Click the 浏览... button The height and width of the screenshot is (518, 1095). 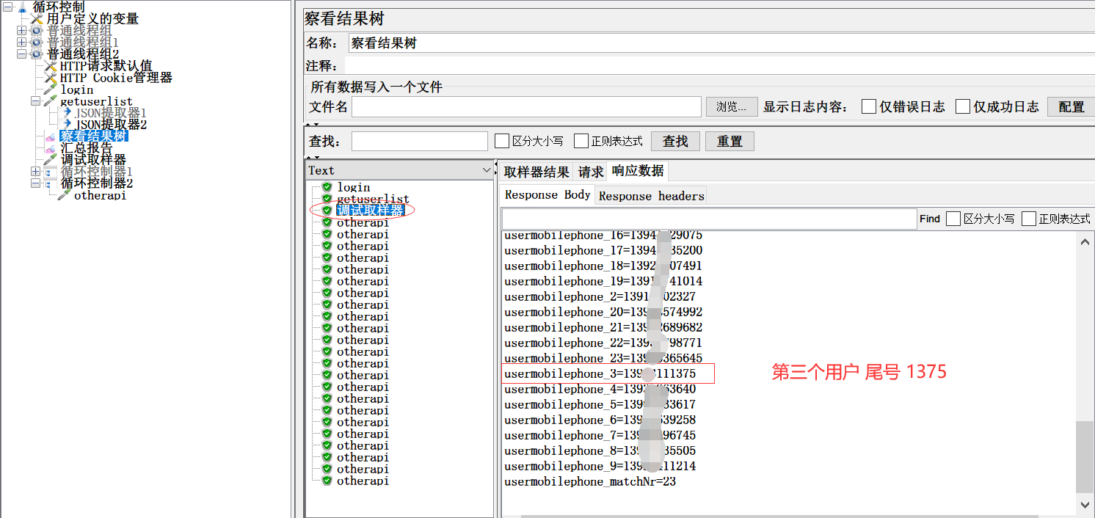pyautogui.click(x=731, y=107)
